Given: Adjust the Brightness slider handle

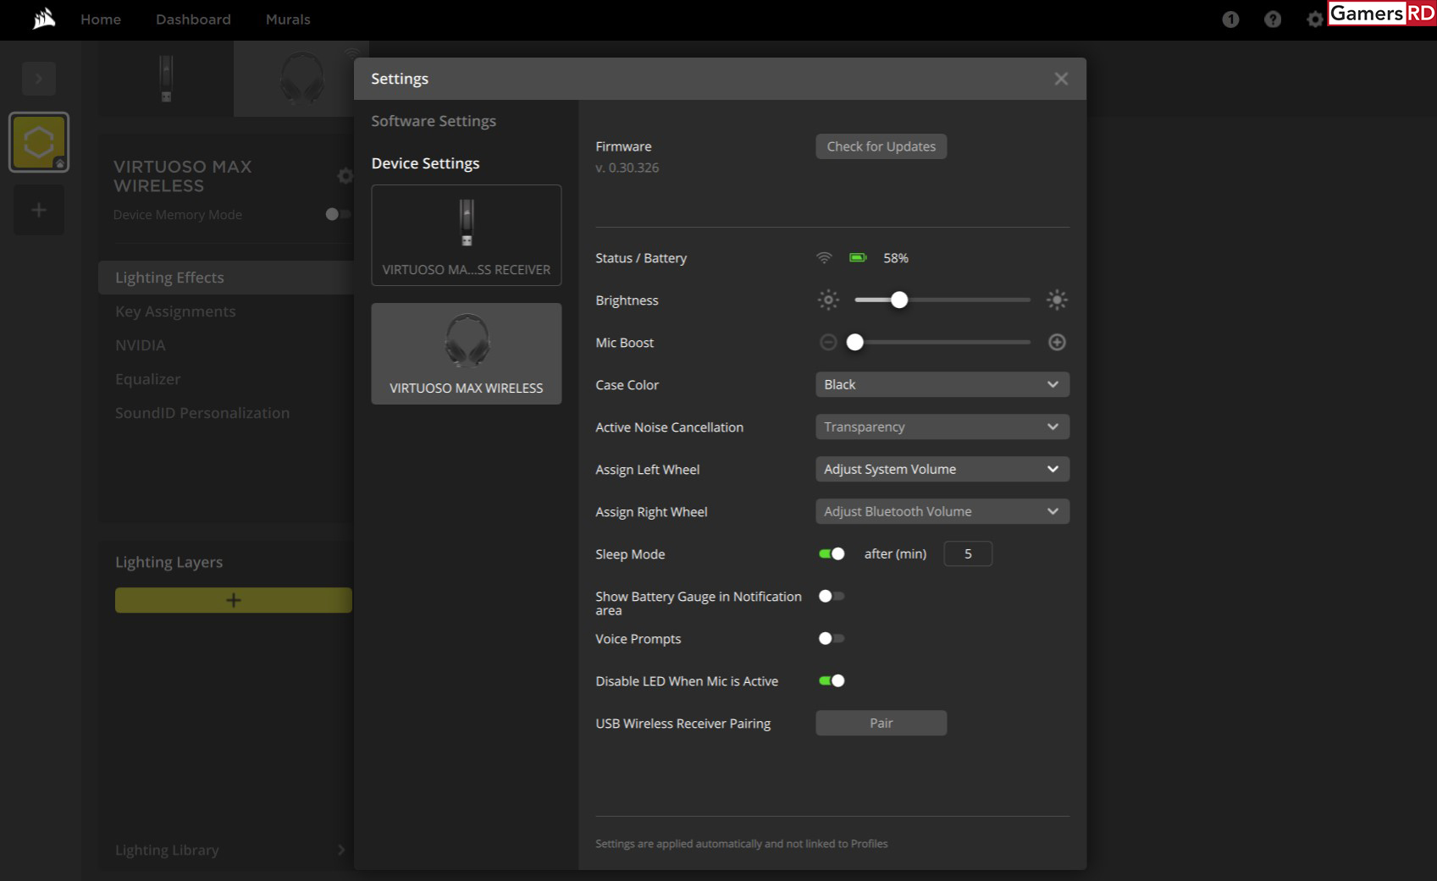Looking at the screenshot, I should (x=899, y=300).
